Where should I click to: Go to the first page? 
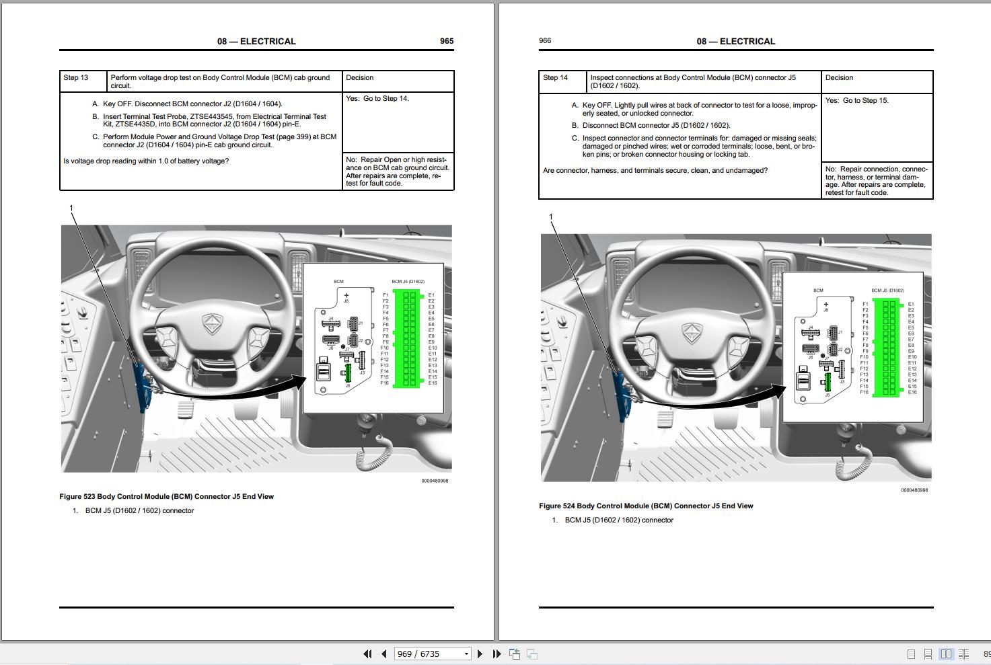tap(367, 654)
